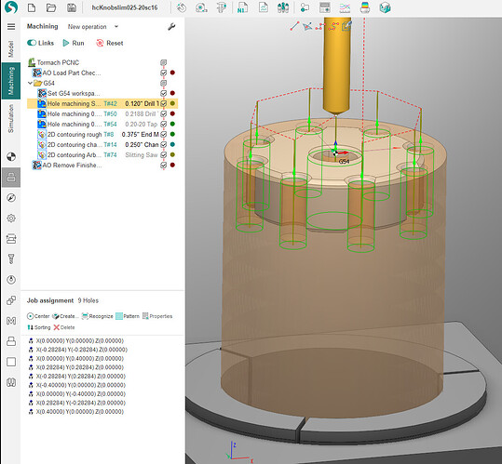
Task: Click the Sorting icon in Job assignment
Action: pos(31,327)
